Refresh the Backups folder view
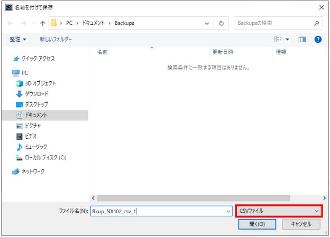The width and height of the screenshot is (330, 237). (221, 23)
